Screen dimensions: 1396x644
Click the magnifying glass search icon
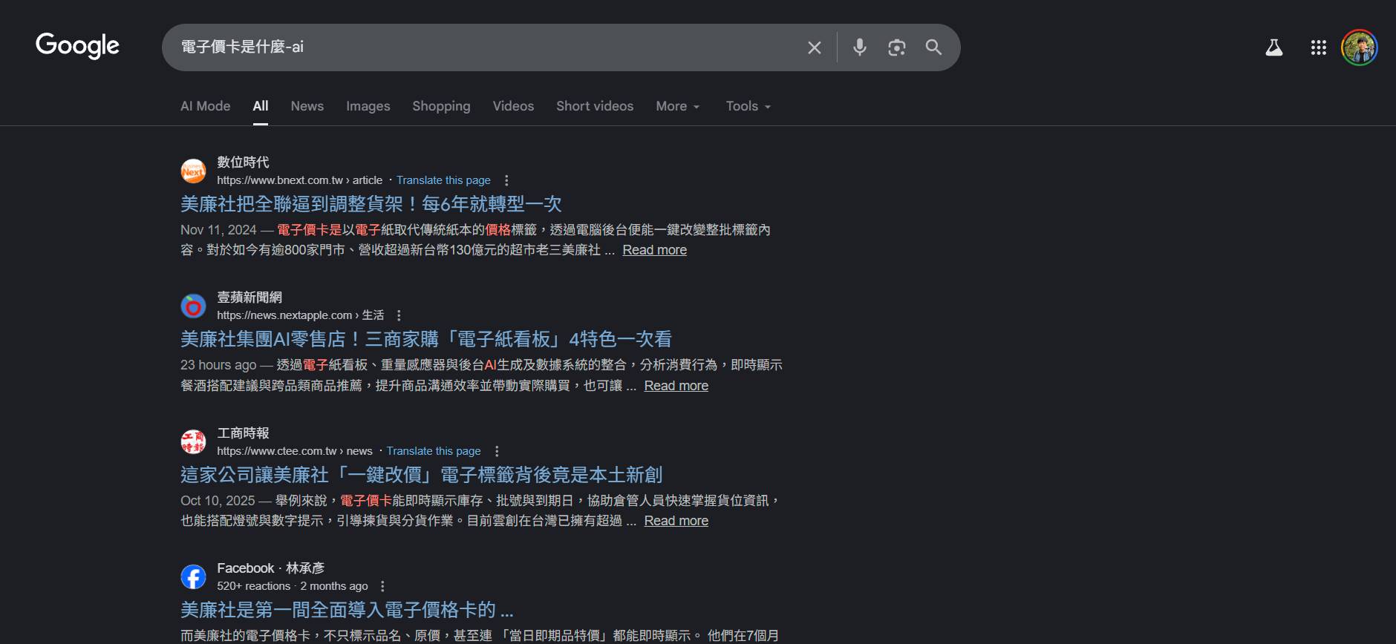point(933,47)
